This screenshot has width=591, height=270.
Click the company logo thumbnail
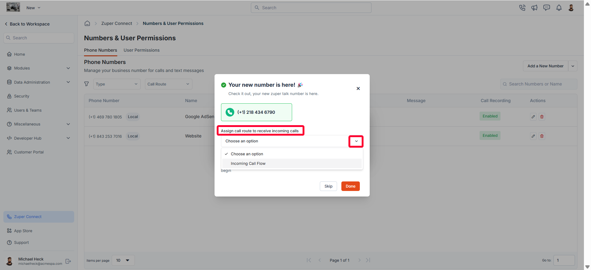click(13, 7)
